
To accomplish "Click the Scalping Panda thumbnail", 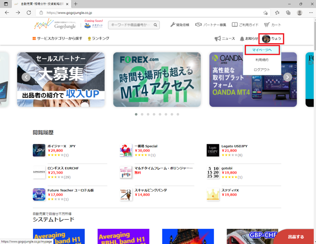I will tap(126, 194).
